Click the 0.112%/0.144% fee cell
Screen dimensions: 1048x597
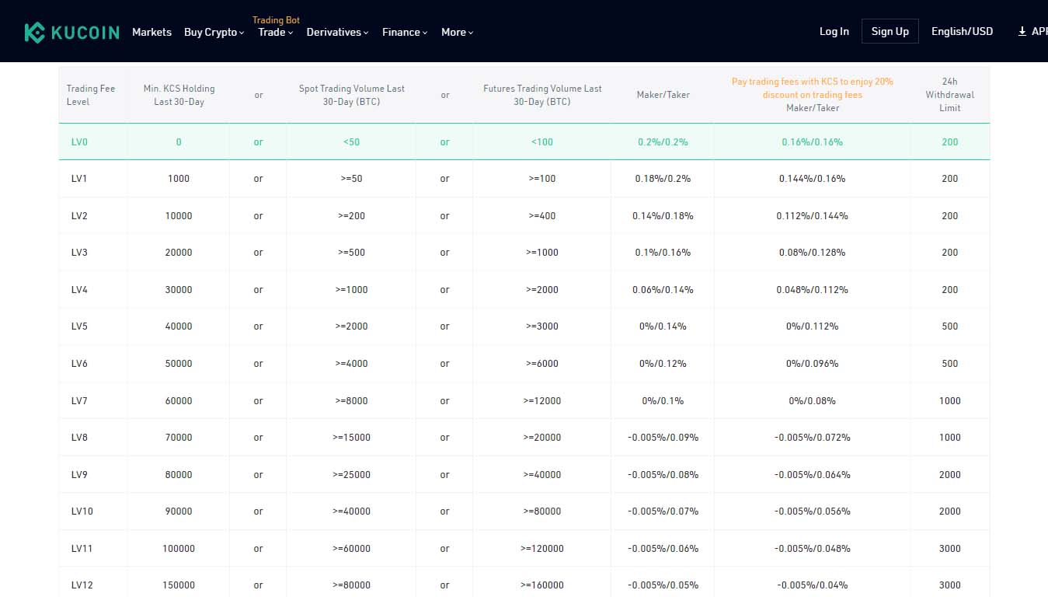[x=812, y=216]
